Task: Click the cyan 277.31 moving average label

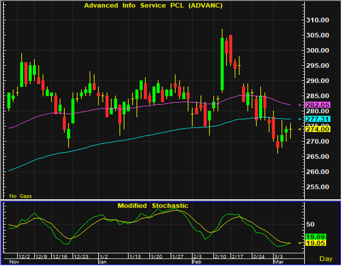Action: click(x=318, y=119)
